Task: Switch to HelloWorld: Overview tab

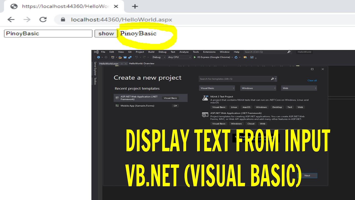Action: pos(142,64)
